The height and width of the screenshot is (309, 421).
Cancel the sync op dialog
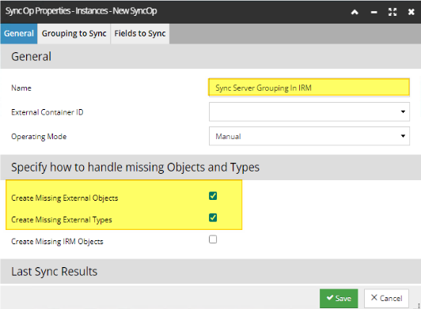[x=386, y=298]
